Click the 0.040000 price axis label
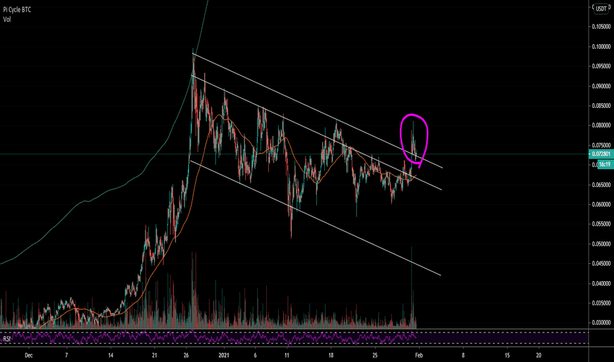This screenshot has height=362, width=614. tap(601, 283)
